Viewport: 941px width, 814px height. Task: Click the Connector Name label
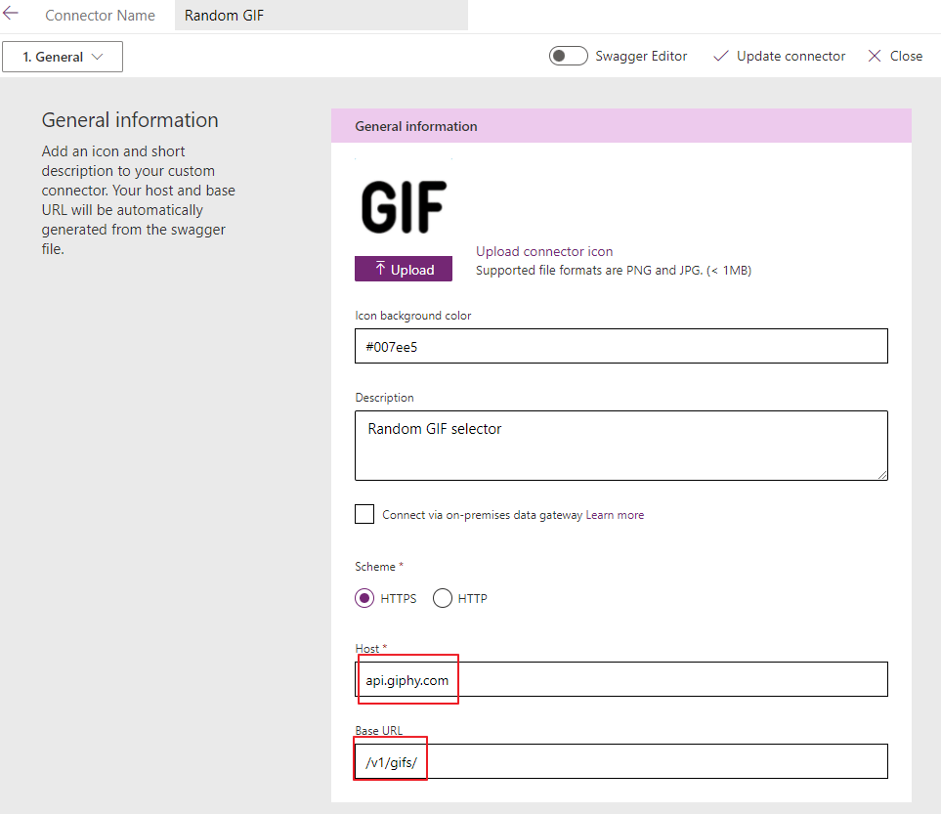point(100,16)
